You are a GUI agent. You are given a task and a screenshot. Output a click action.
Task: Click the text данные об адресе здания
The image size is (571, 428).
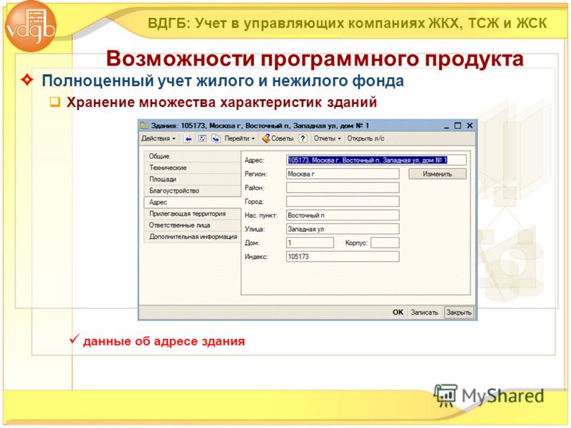click(x=164, y=342)
